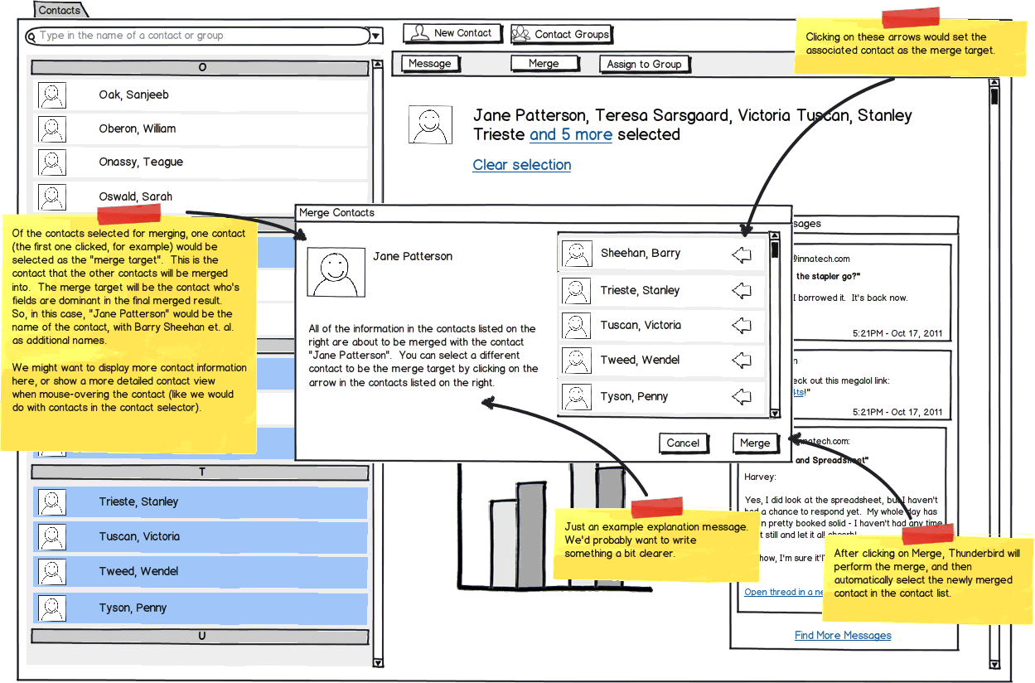This screenshot has height=683, width=1035.
Task: Click arrow icon next to Tyson, Penny
Action: click(742, 397)
